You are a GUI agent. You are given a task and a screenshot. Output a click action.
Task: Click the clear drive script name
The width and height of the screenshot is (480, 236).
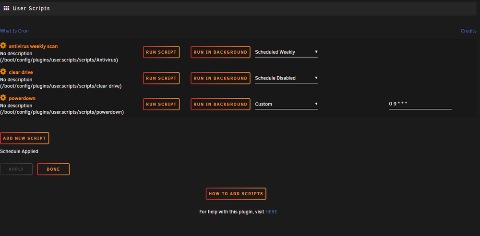click(x=21, y=72)
